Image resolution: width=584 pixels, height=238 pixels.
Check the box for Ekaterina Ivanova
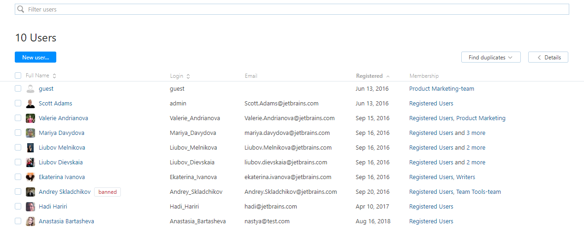[18, 177]
